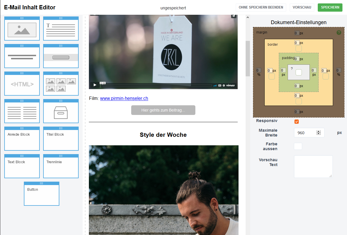
Task: Open the video settings gear
Action: (x=224, y=85)
